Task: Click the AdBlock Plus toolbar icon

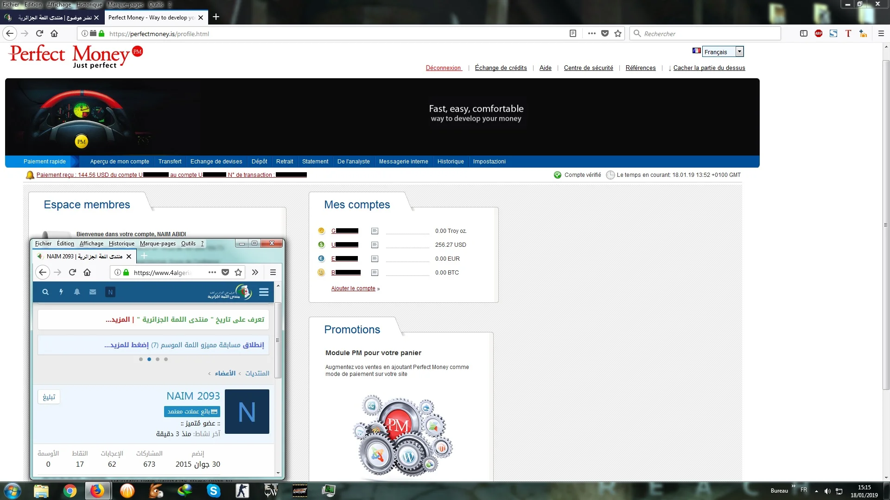Action: [x=819, y=33]
